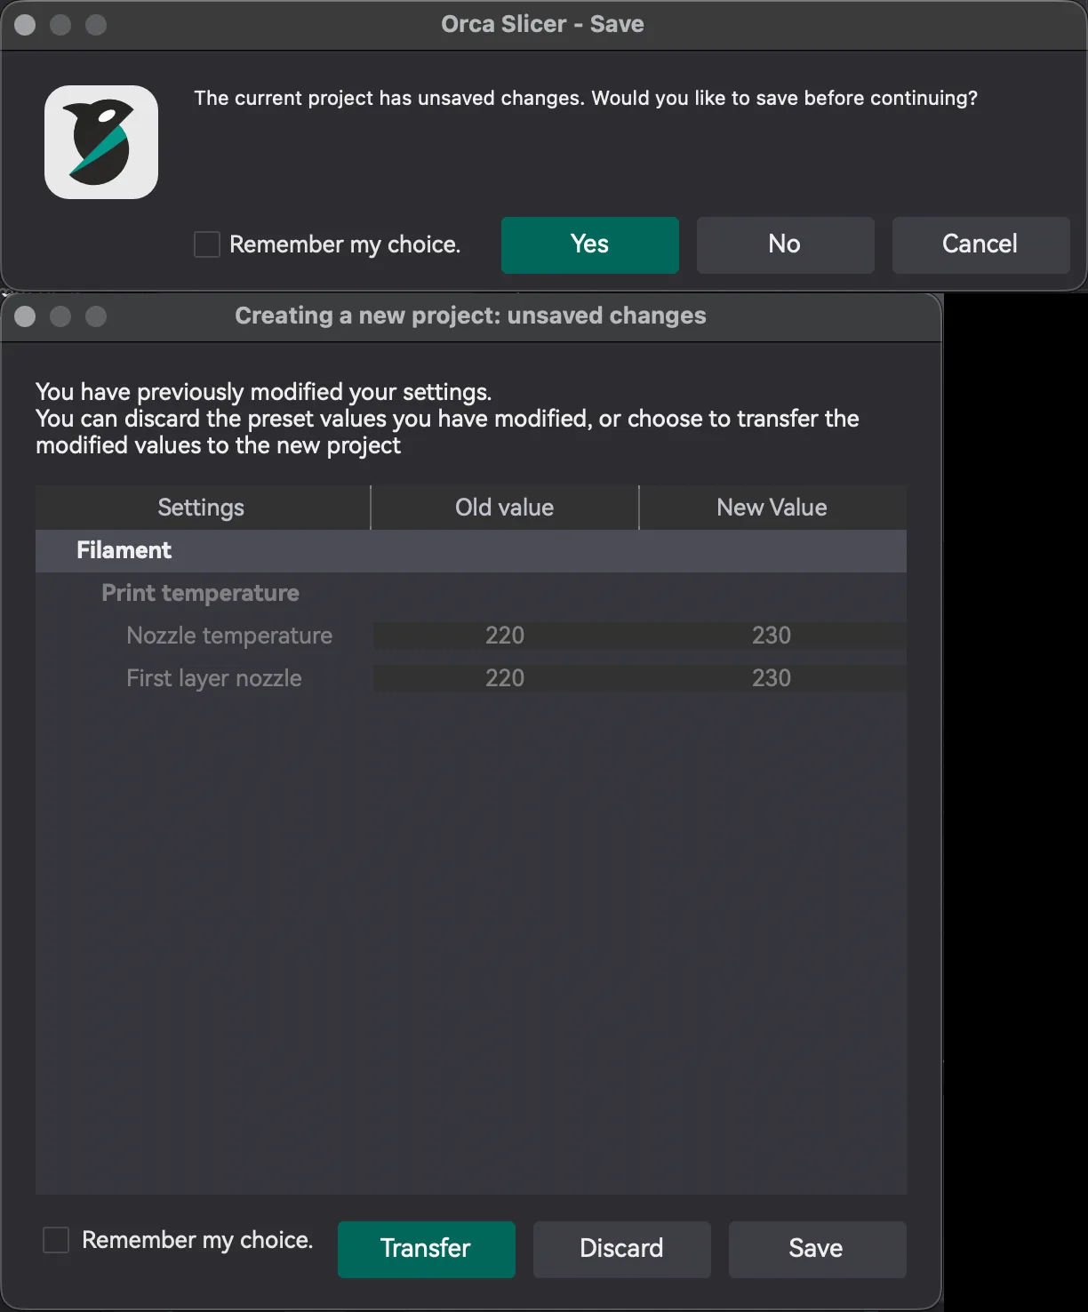Select the First layer nozzle setting row
The width and height of the screenshot is (1088, 1312).
pos(471,678)
